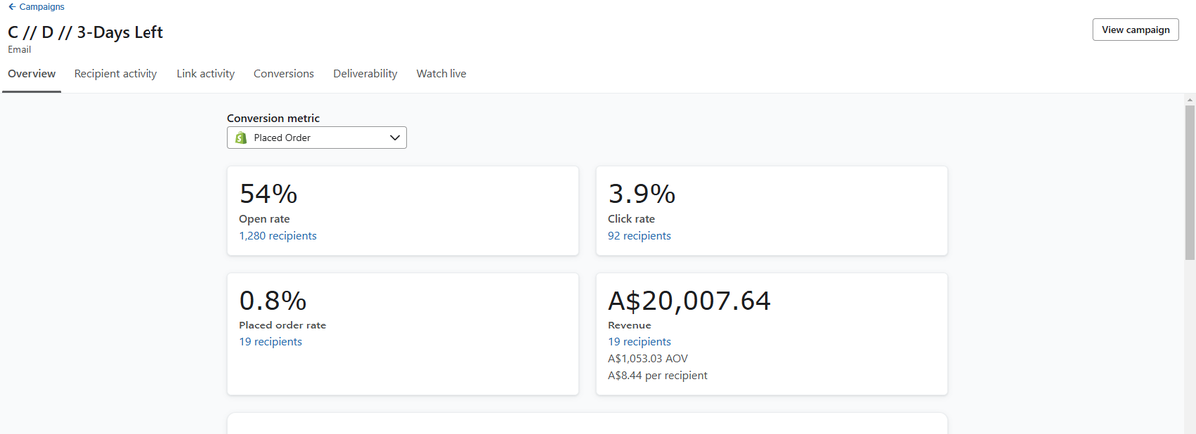The height and width of the screenshot is (434, 1196).
Task: Open 19 recipients under Placed order rate
Action: [x=270, y=342]
